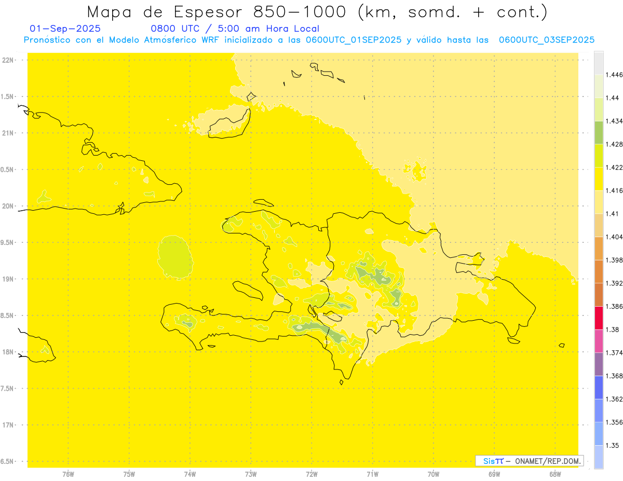This screenshot has height=481, width=623.
Task: Select the blue 1.362–1.368 legend swatch
Action: tap(599, 387)
